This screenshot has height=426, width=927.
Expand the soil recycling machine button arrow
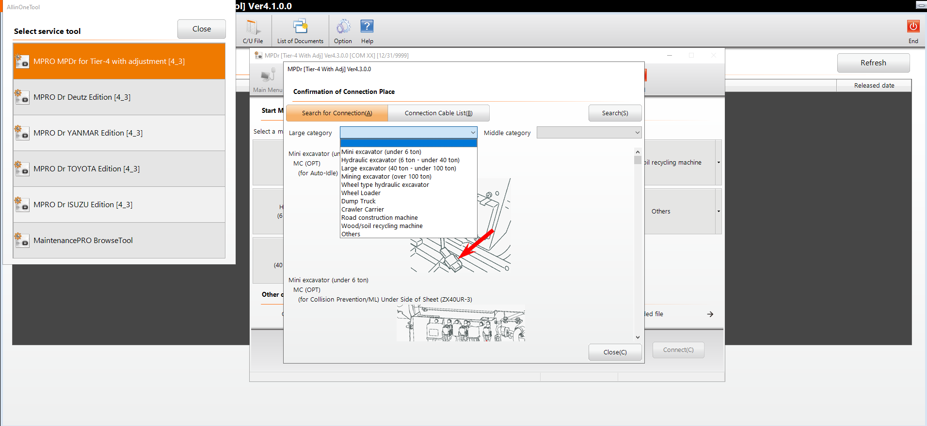(x=719, y=163)
